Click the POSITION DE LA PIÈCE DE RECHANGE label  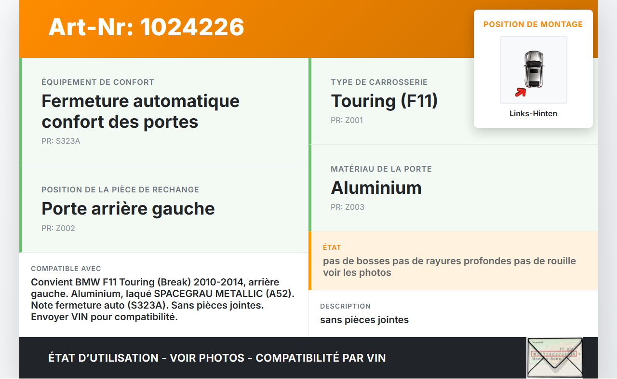121,190
